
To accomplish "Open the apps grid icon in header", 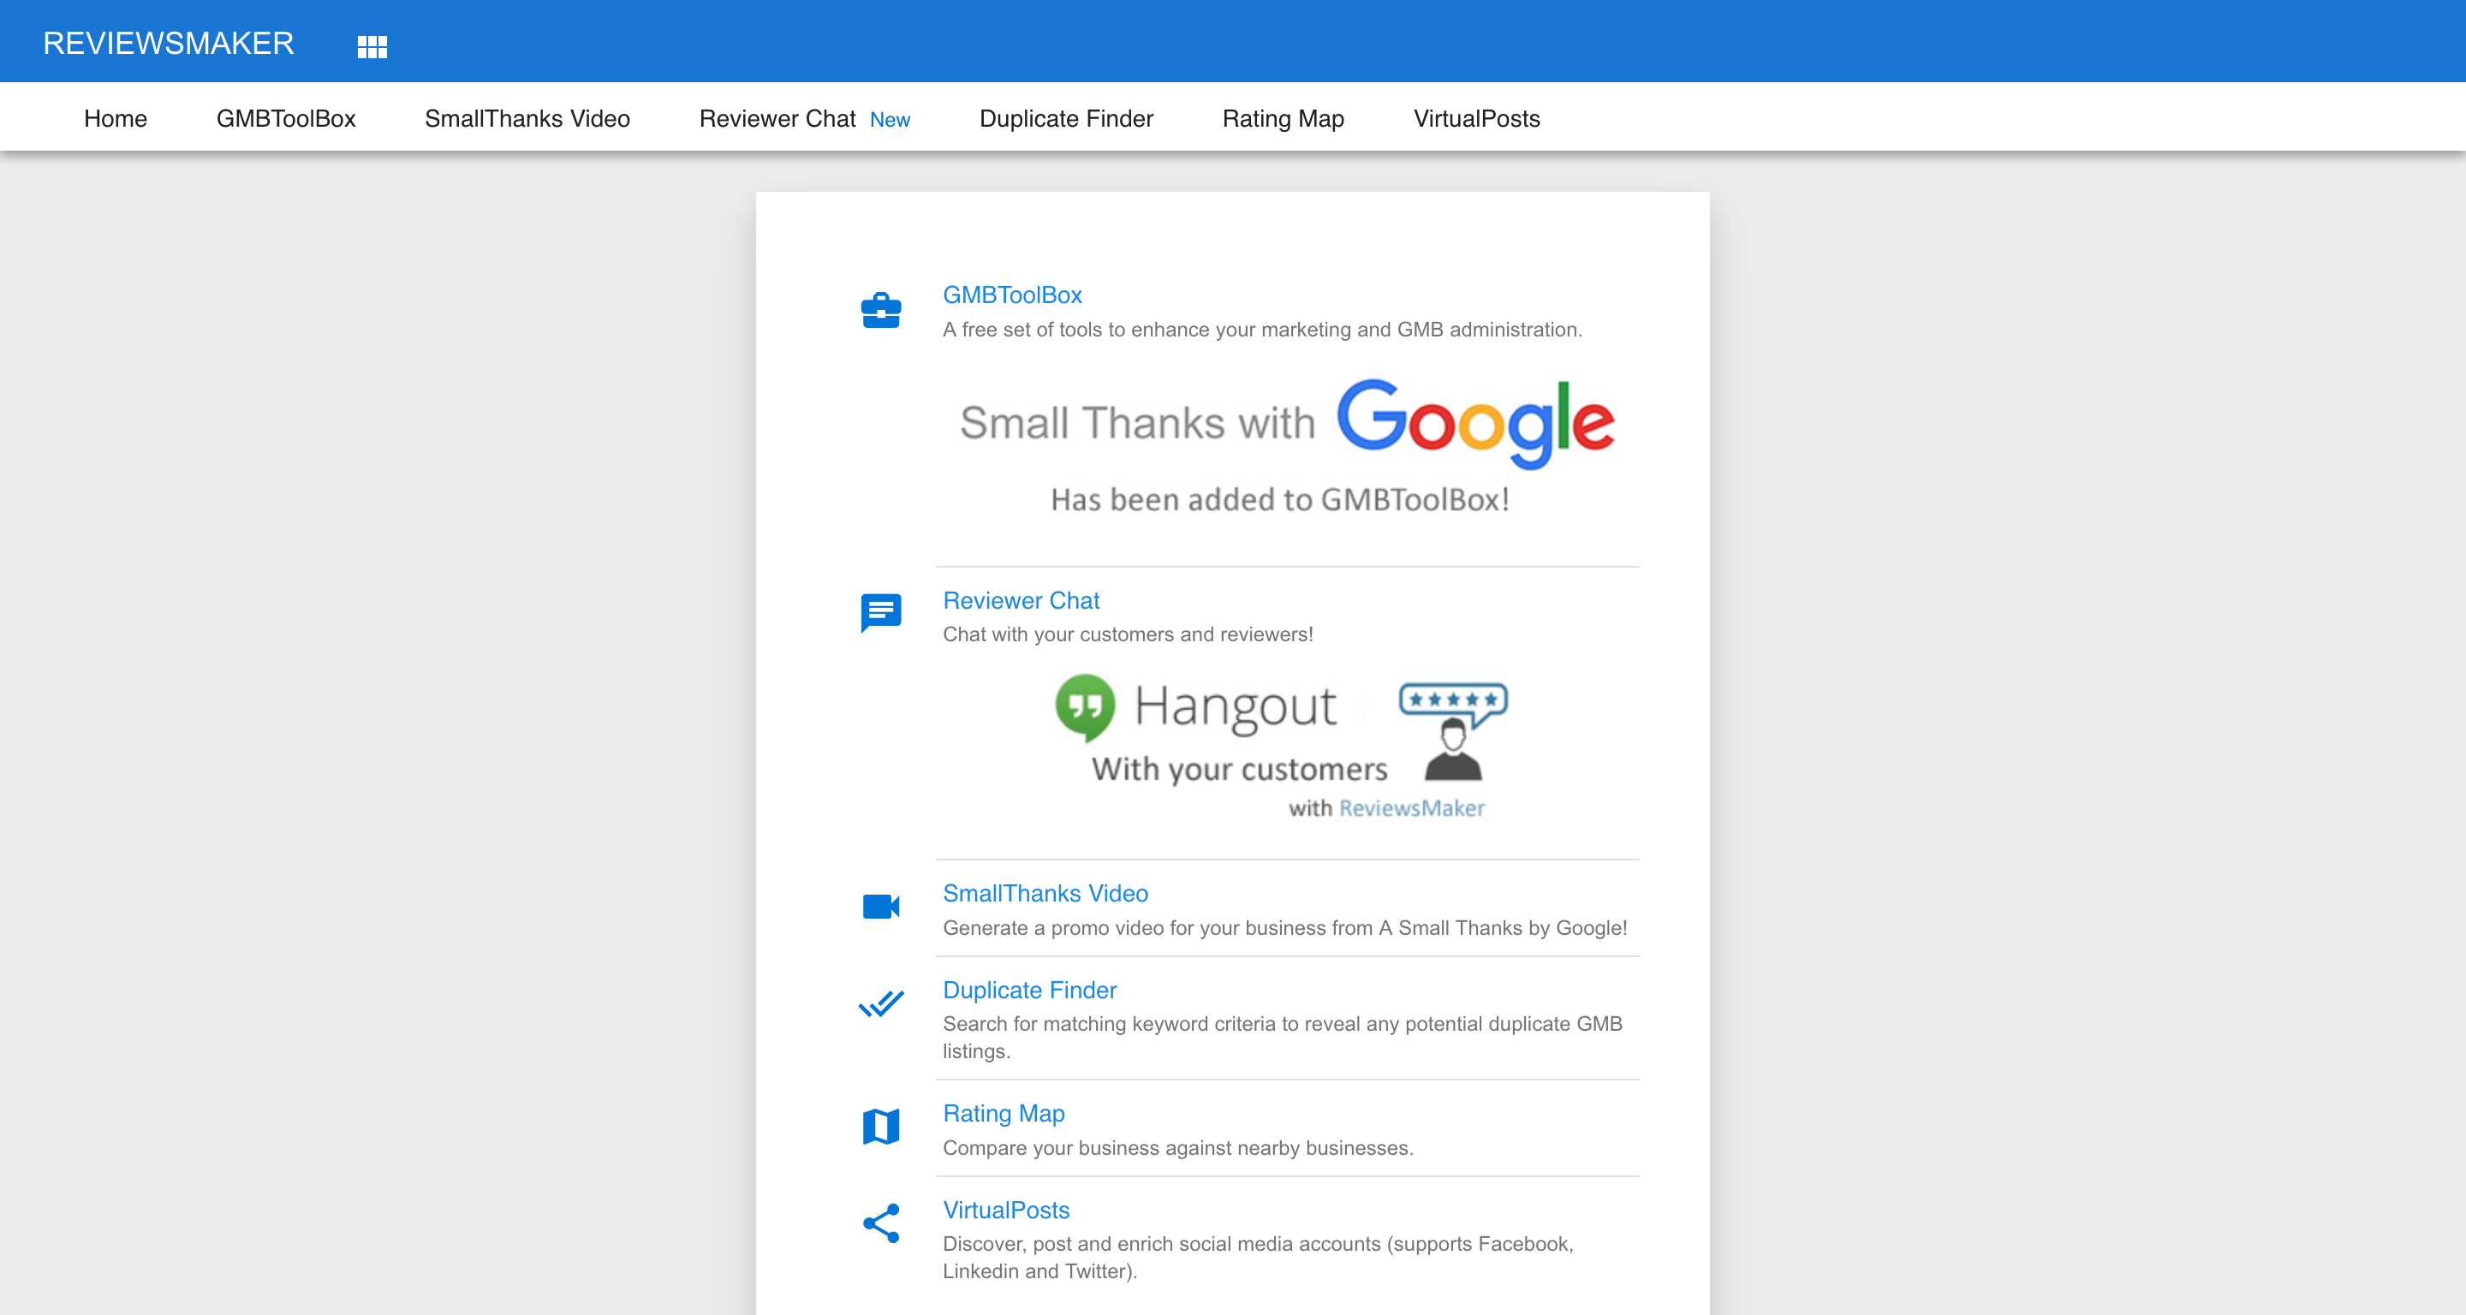I will coord(372,46).
